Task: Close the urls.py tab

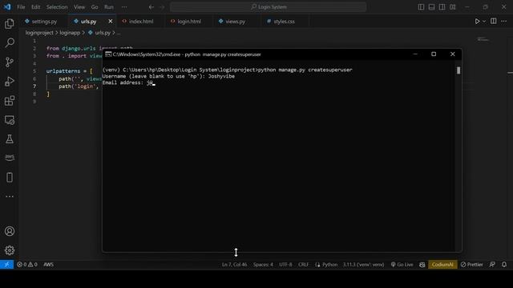Action: (x=111, y=22)
